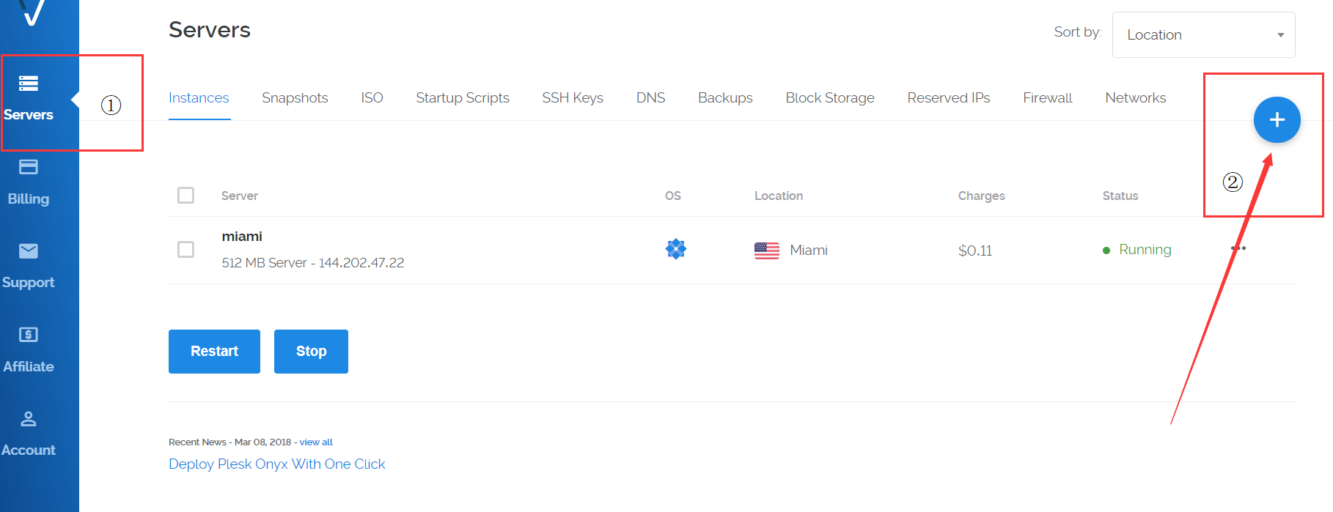Screen dimensions: 1333x512
Task: Tick the miami server row checkbox
Action: (186, 250)
